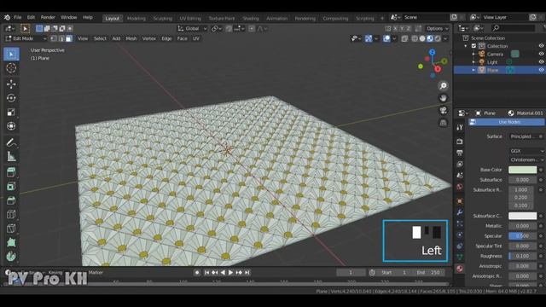Select the Poly Build tool
Viewport: 546px width, 307px height.
11,242
